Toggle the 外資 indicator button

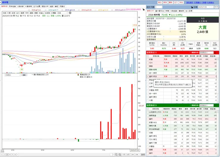[9, 13]
